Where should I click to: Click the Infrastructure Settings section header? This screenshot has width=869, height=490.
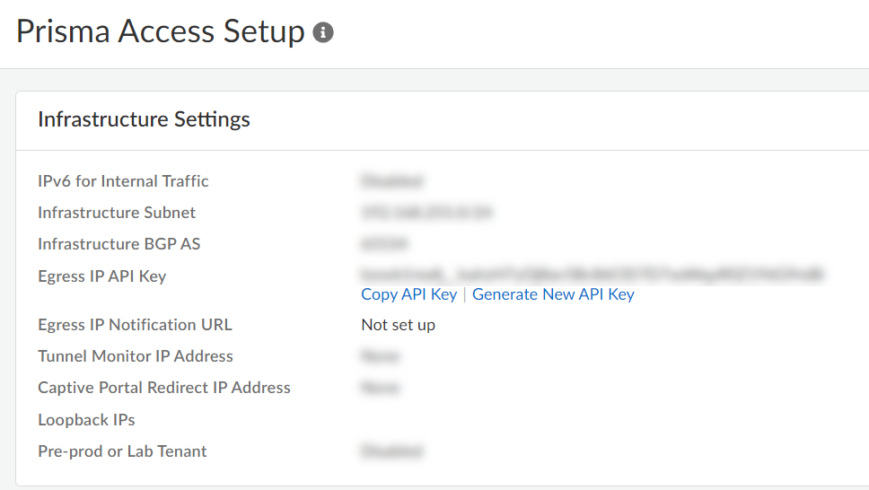click(x=144, y=119)
